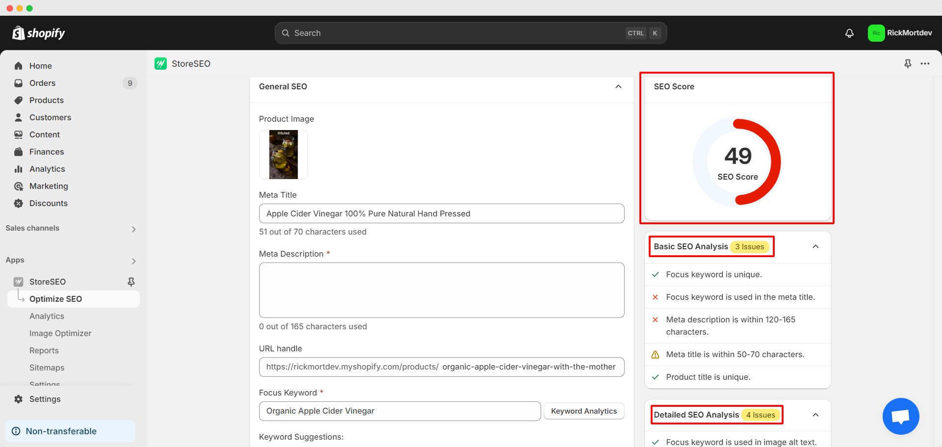Select Optimize SEO submenu item

point(74,299)
